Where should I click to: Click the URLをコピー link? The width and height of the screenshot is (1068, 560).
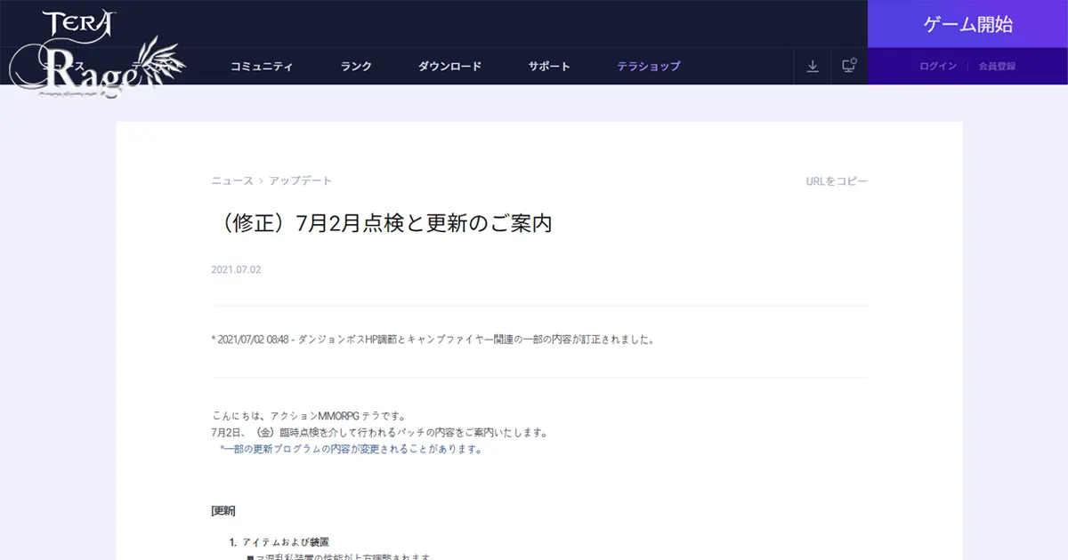tap(836, 180)
